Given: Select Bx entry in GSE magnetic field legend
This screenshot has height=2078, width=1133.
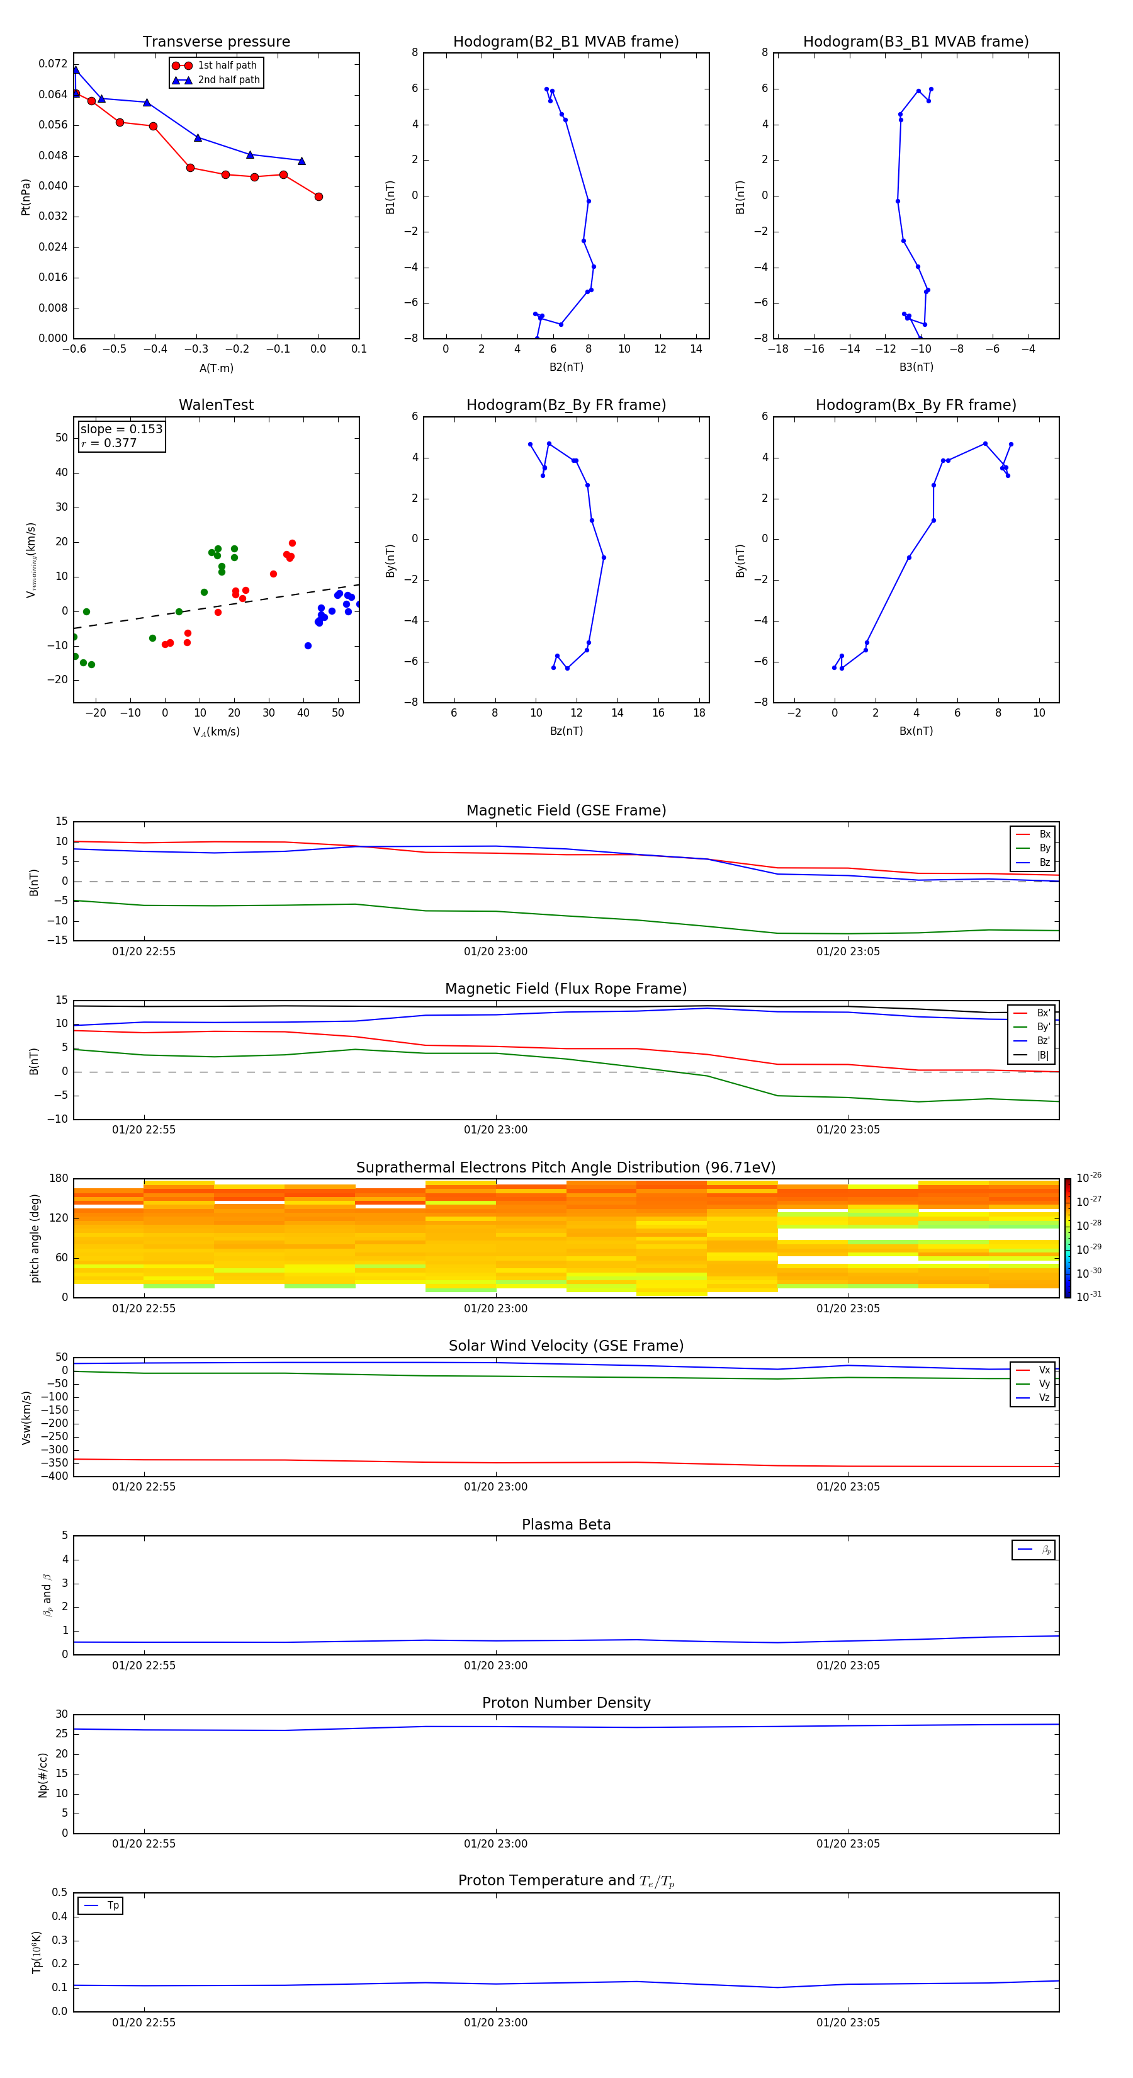Looking at the screenshot, I should pos(1033,834).
